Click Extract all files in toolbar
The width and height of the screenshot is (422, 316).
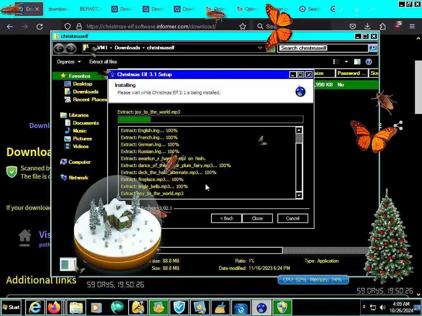103,62
